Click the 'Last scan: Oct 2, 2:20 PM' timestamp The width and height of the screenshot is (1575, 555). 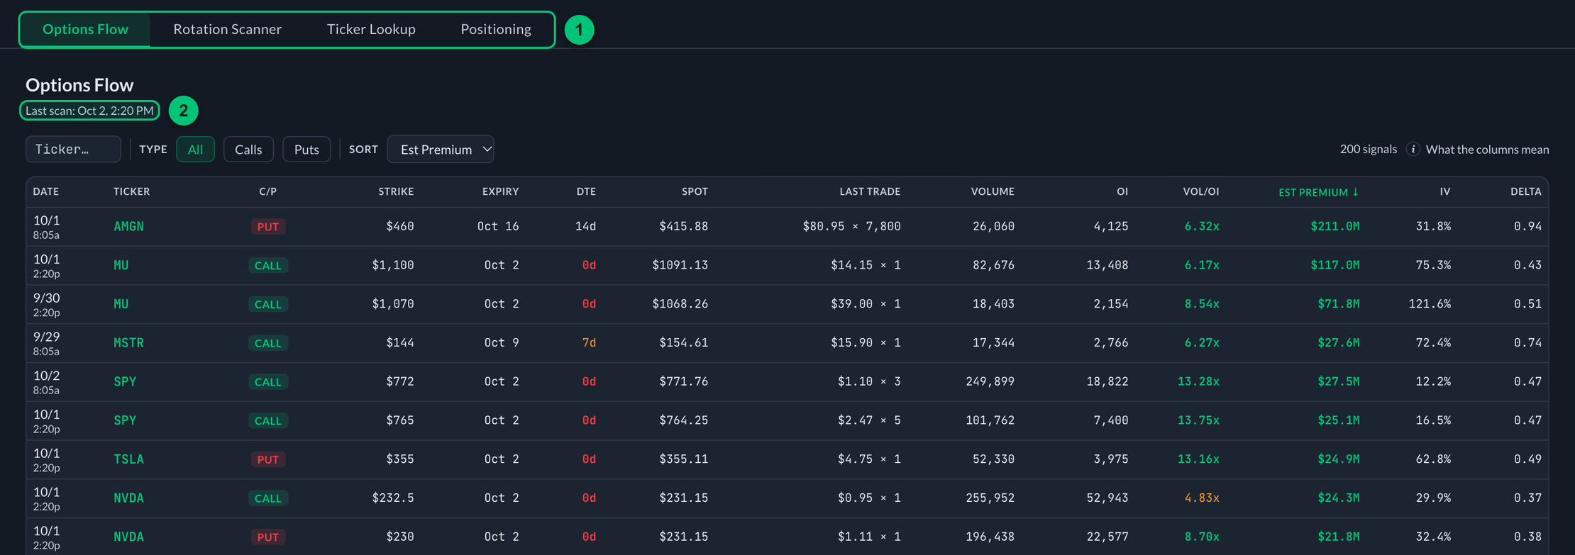[x=89, y=111]
